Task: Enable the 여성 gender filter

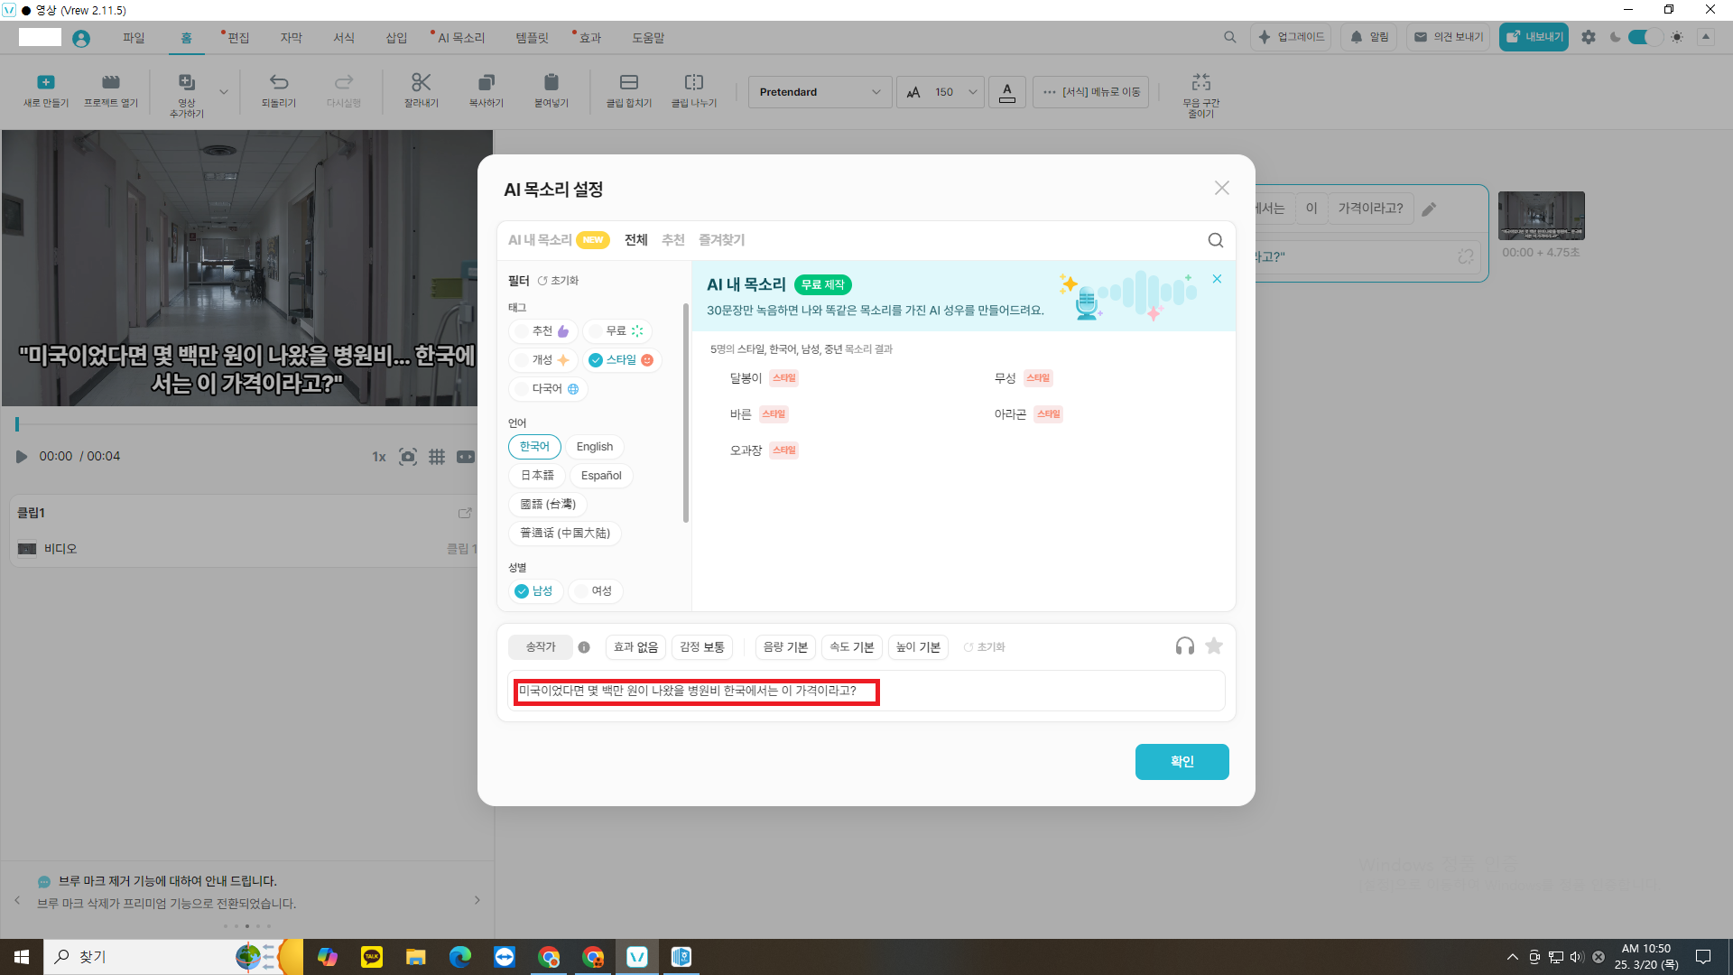Action: point(595,591)
